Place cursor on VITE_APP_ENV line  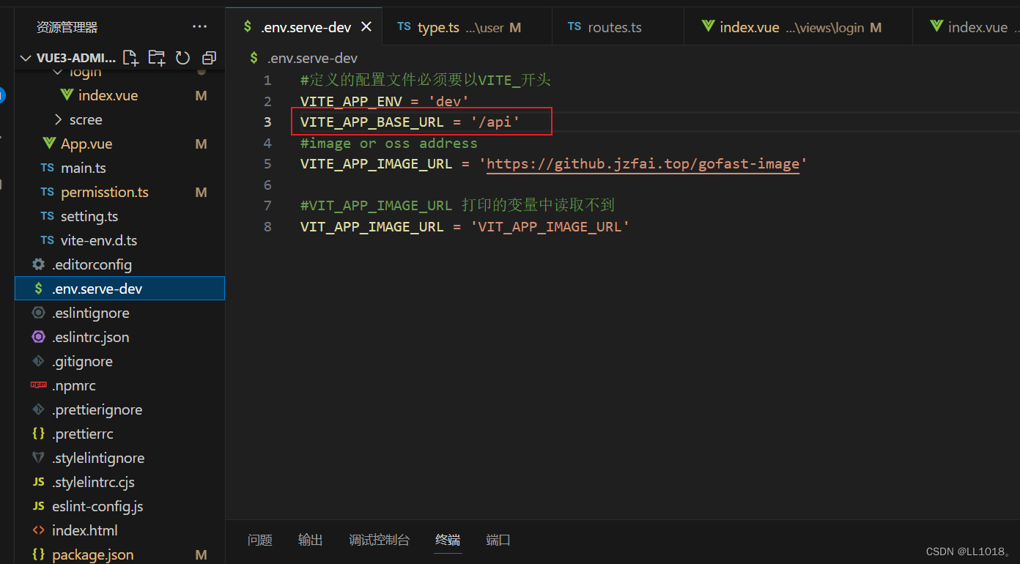click(x=384, y=101)
